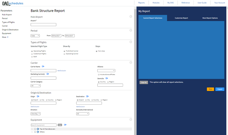This screenshot has width=228, height=135.
Task: Select Codeshare Flights radio button
Action: coord(32,54)
